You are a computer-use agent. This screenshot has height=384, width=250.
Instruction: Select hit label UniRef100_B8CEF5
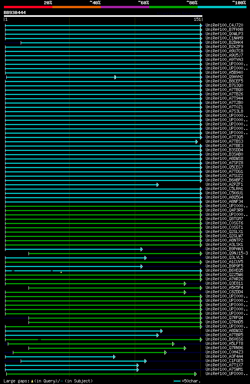coord(224,81)
